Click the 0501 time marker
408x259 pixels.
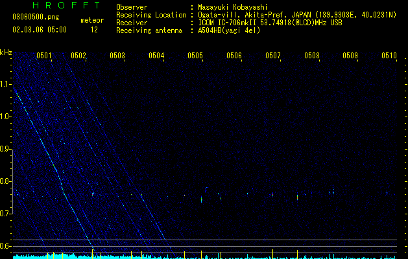pyautogui.click(x=43, y=55)
